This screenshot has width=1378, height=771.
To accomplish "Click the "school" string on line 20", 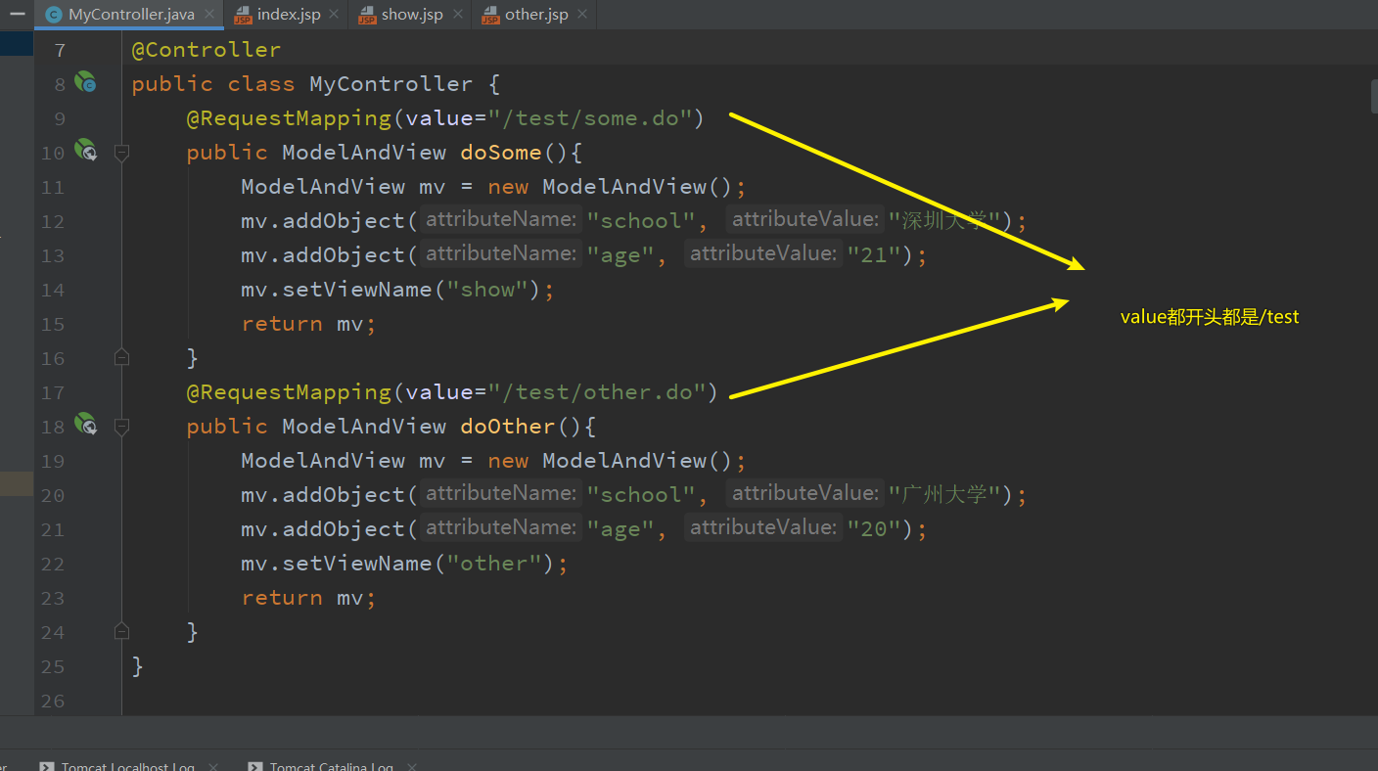I will point(640,495).
